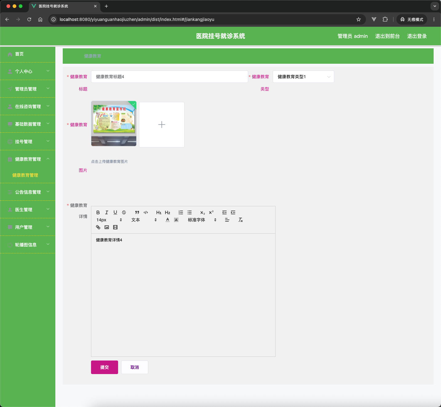This screenshot has height=407, width=441.
Task: Click 退出到前台 in the header
Action: [x=387, y=36]
